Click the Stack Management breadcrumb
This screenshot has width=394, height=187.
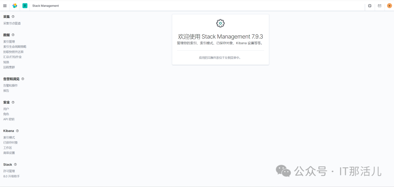pos(46,6)
